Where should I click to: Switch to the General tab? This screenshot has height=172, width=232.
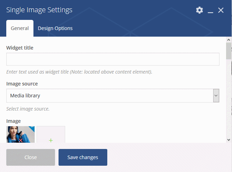(20, 28)
